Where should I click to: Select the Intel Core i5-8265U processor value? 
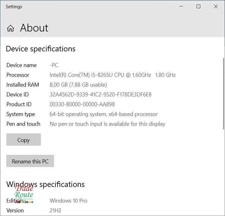click(x=112, y=75)
